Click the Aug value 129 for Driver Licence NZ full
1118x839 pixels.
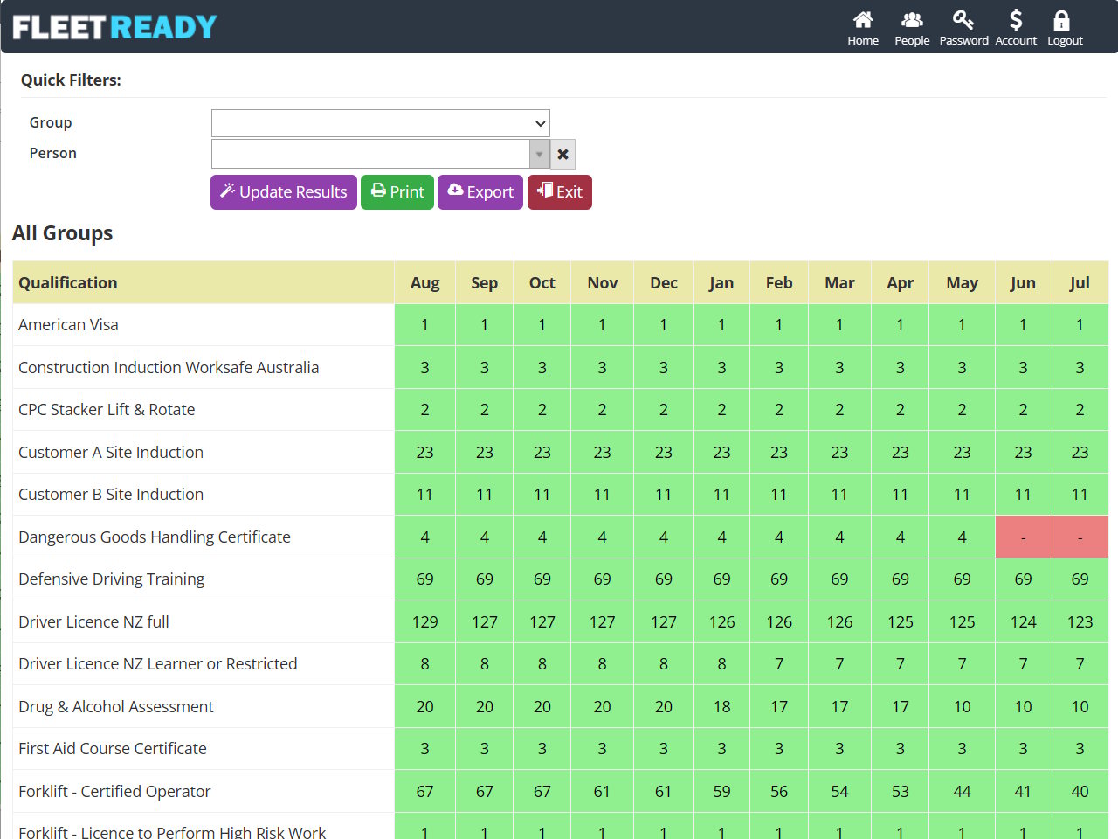coord(425,621)
